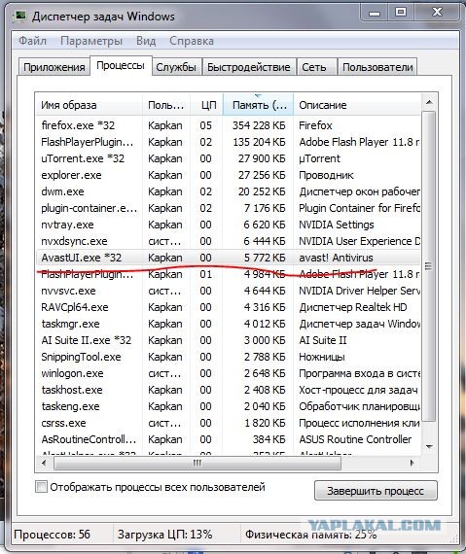Switch to the Приложения tab
Viewport: 466px width, 554px height.
pos(54,67)
